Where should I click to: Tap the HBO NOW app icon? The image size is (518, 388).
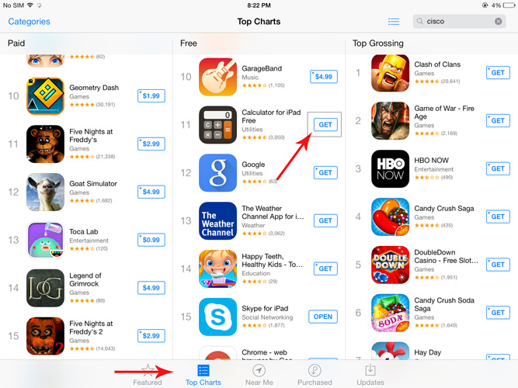pyautogui.click(x=390, y=168)
